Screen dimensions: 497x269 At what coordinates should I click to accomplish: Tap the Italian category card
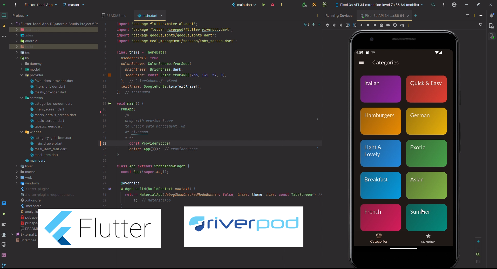380,89
